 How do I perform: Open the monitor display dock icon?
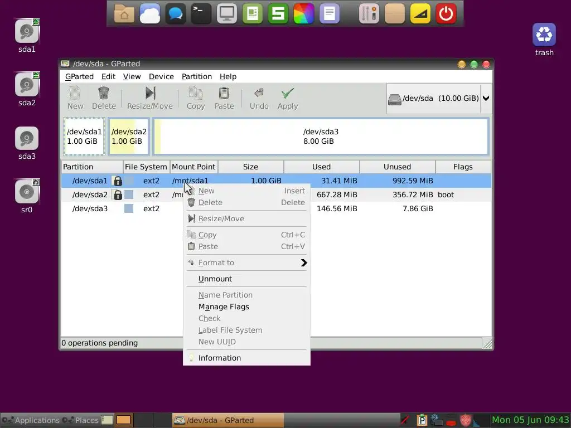(x=227, y=14)
